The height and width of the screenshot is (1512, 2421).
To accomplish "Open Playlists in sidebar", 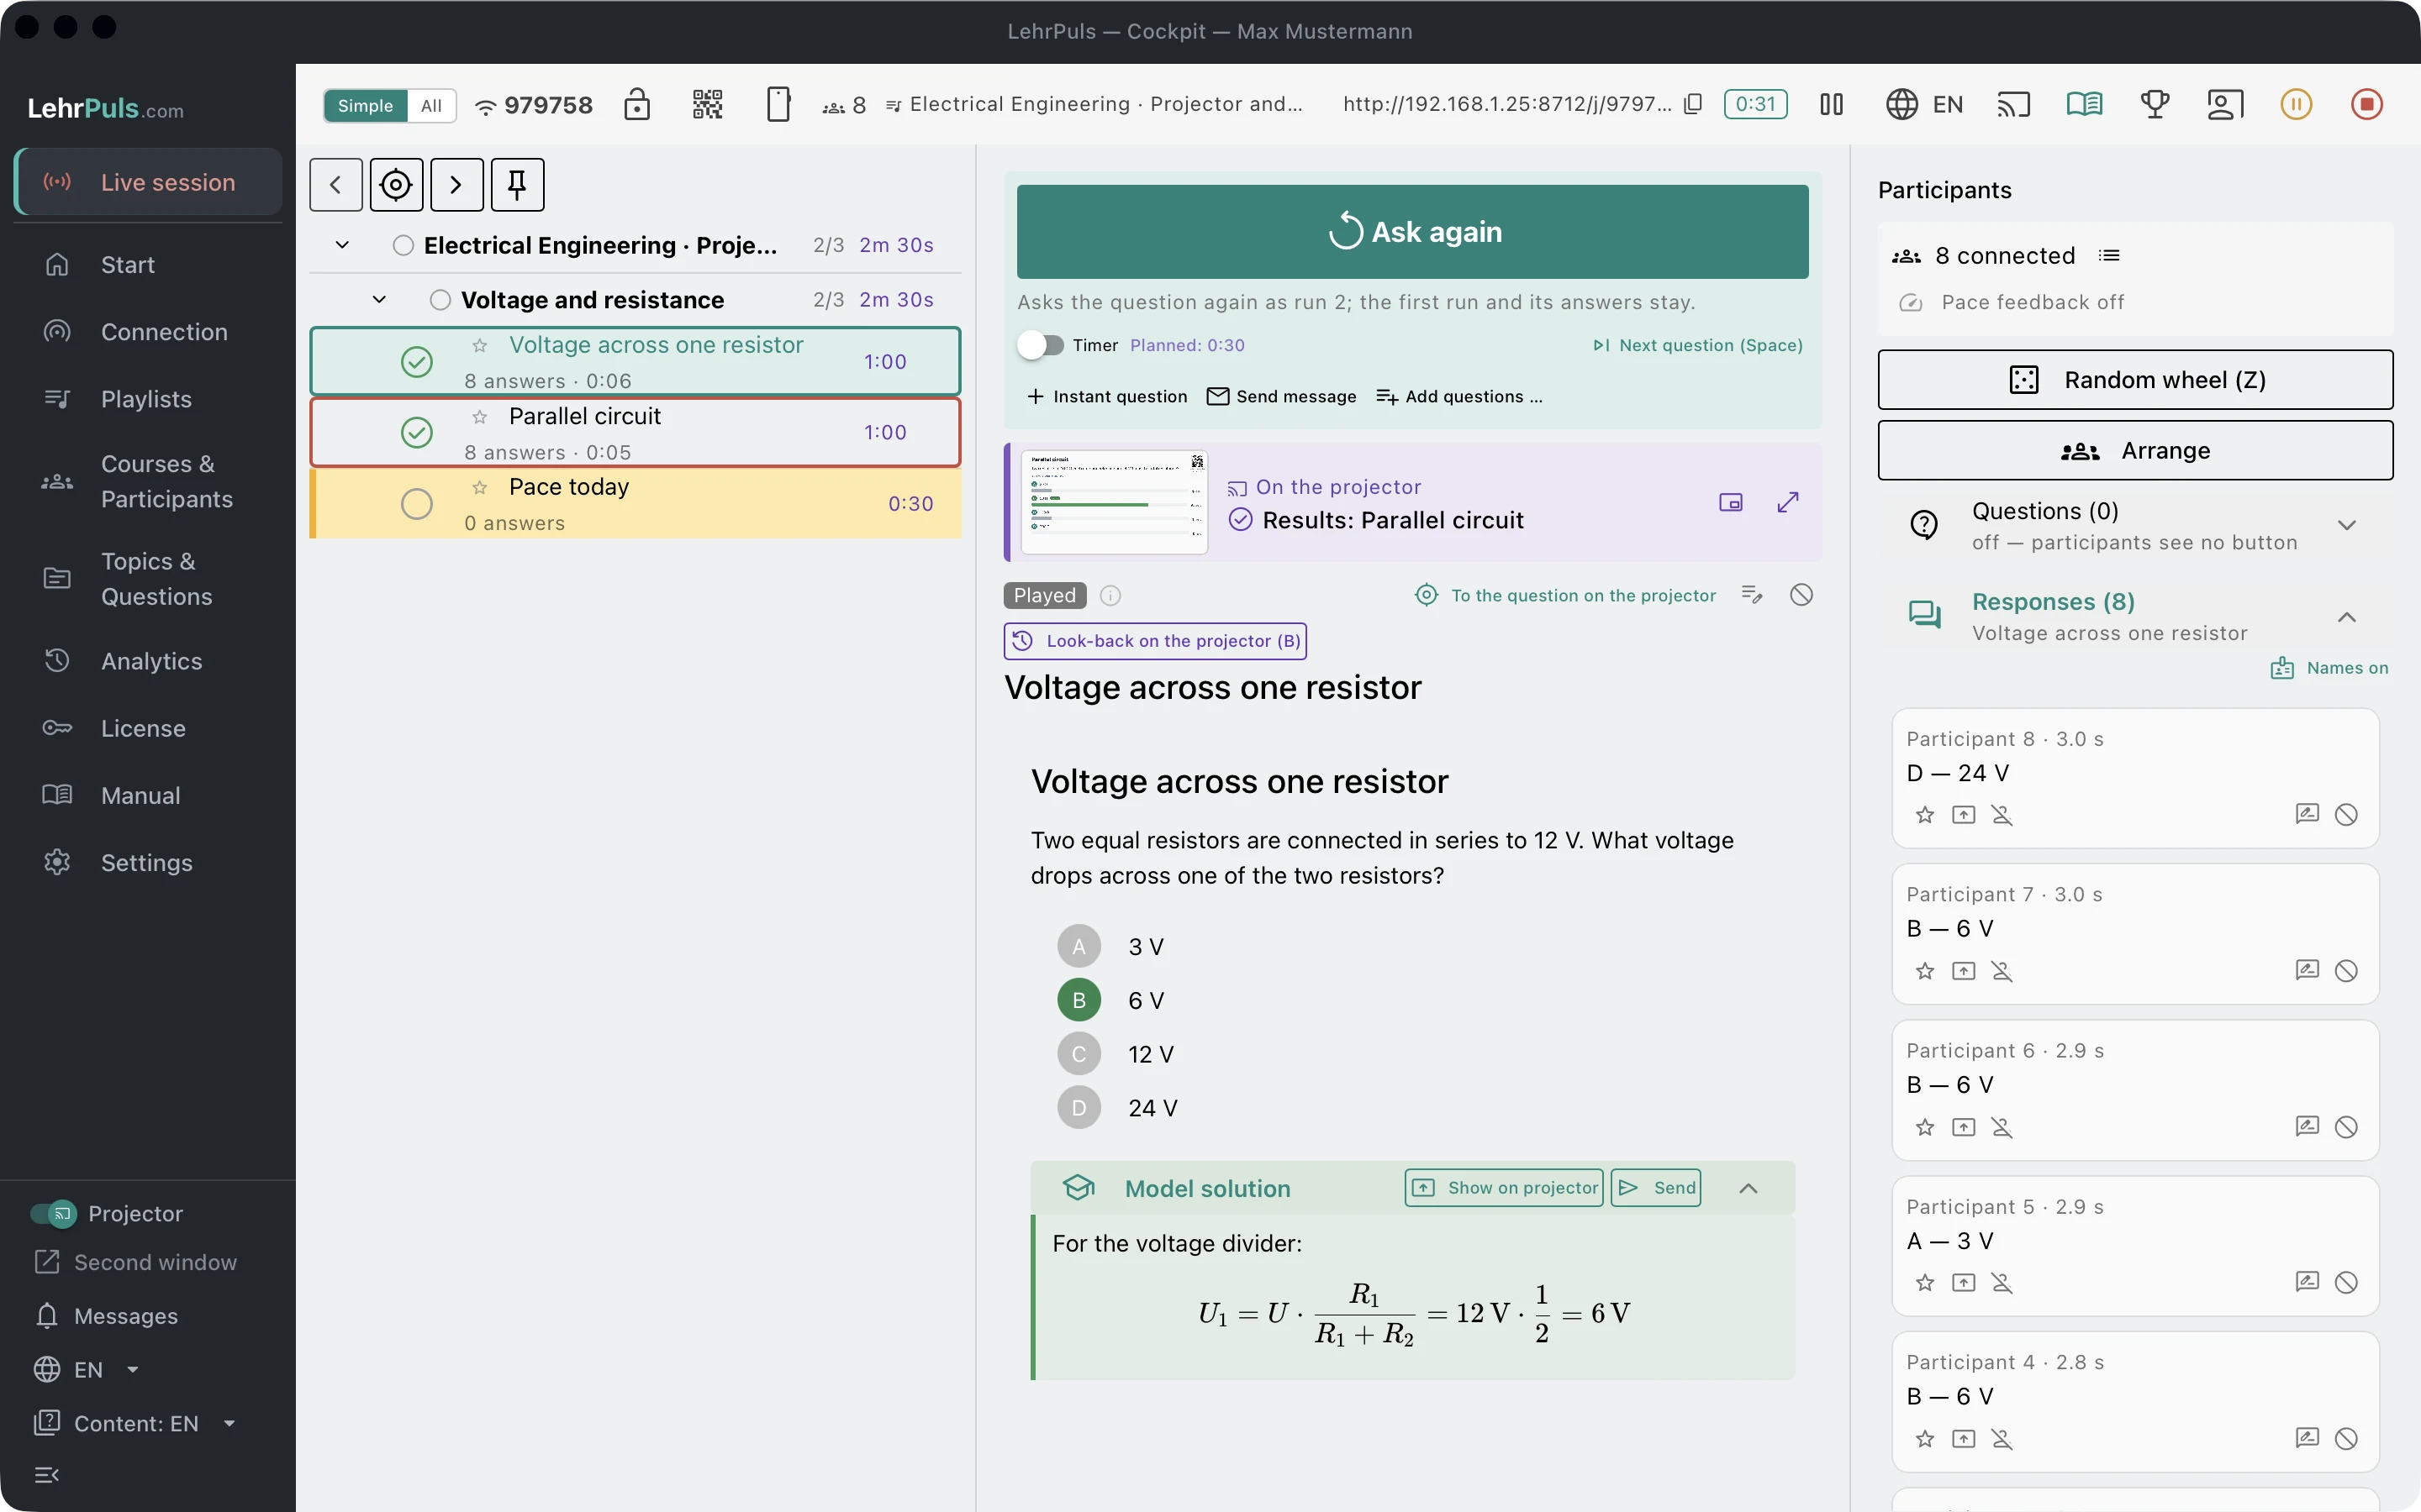I will pyautogui.click(x=148, y=399).
